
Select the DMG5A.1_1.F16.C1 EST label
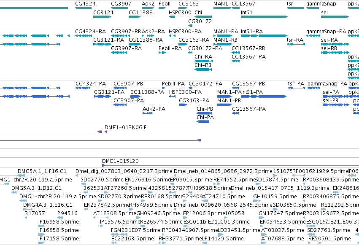click(42, 171)
